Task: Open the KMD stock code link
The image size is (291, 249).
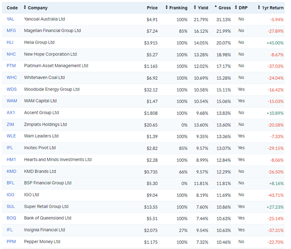Action: [x=12, y=171]
